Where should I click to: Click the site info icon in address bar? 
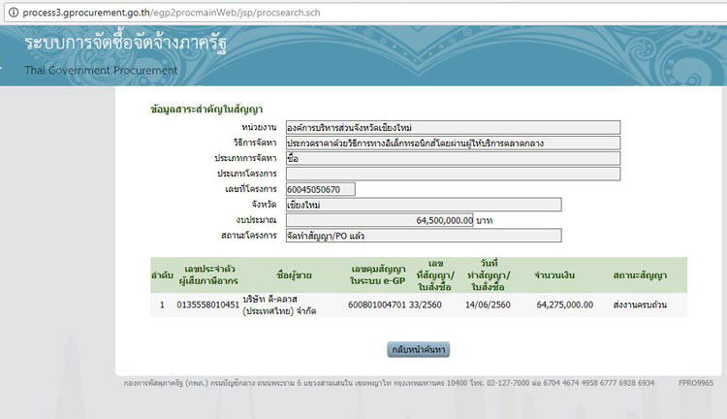pyautogui.click(x=12, y=9)
